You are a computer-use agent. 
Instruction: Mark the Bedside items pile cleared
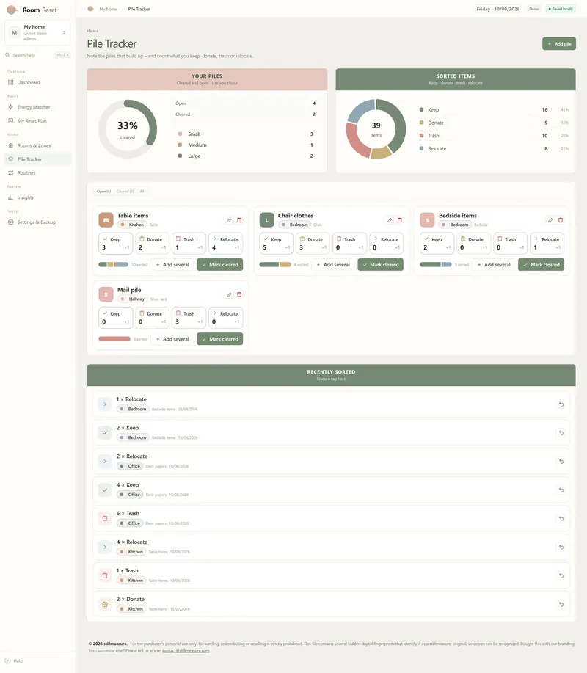click(541, 265)
